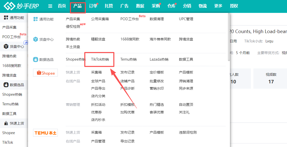287x147 pixels.
Task: Open 店内秒杀 in the menu
Action: 98,120
